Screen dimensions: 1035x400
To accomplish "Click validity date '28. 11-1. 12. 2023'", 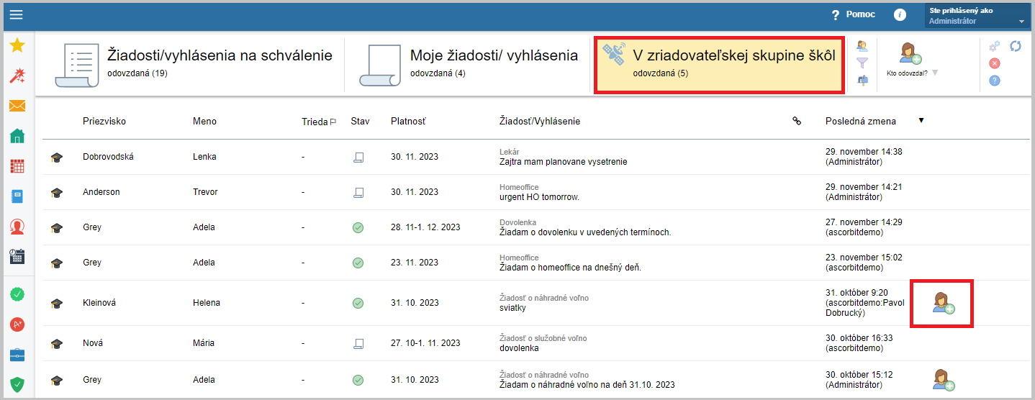I will [425, 227].
